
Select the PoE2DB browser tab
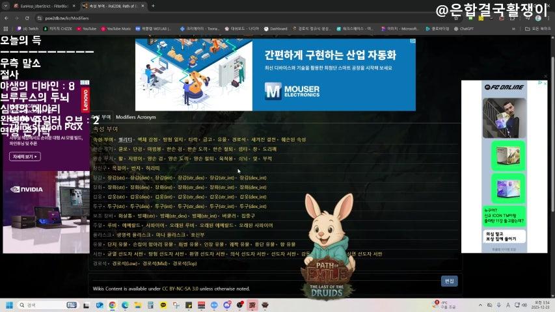[x=114, y=6]
